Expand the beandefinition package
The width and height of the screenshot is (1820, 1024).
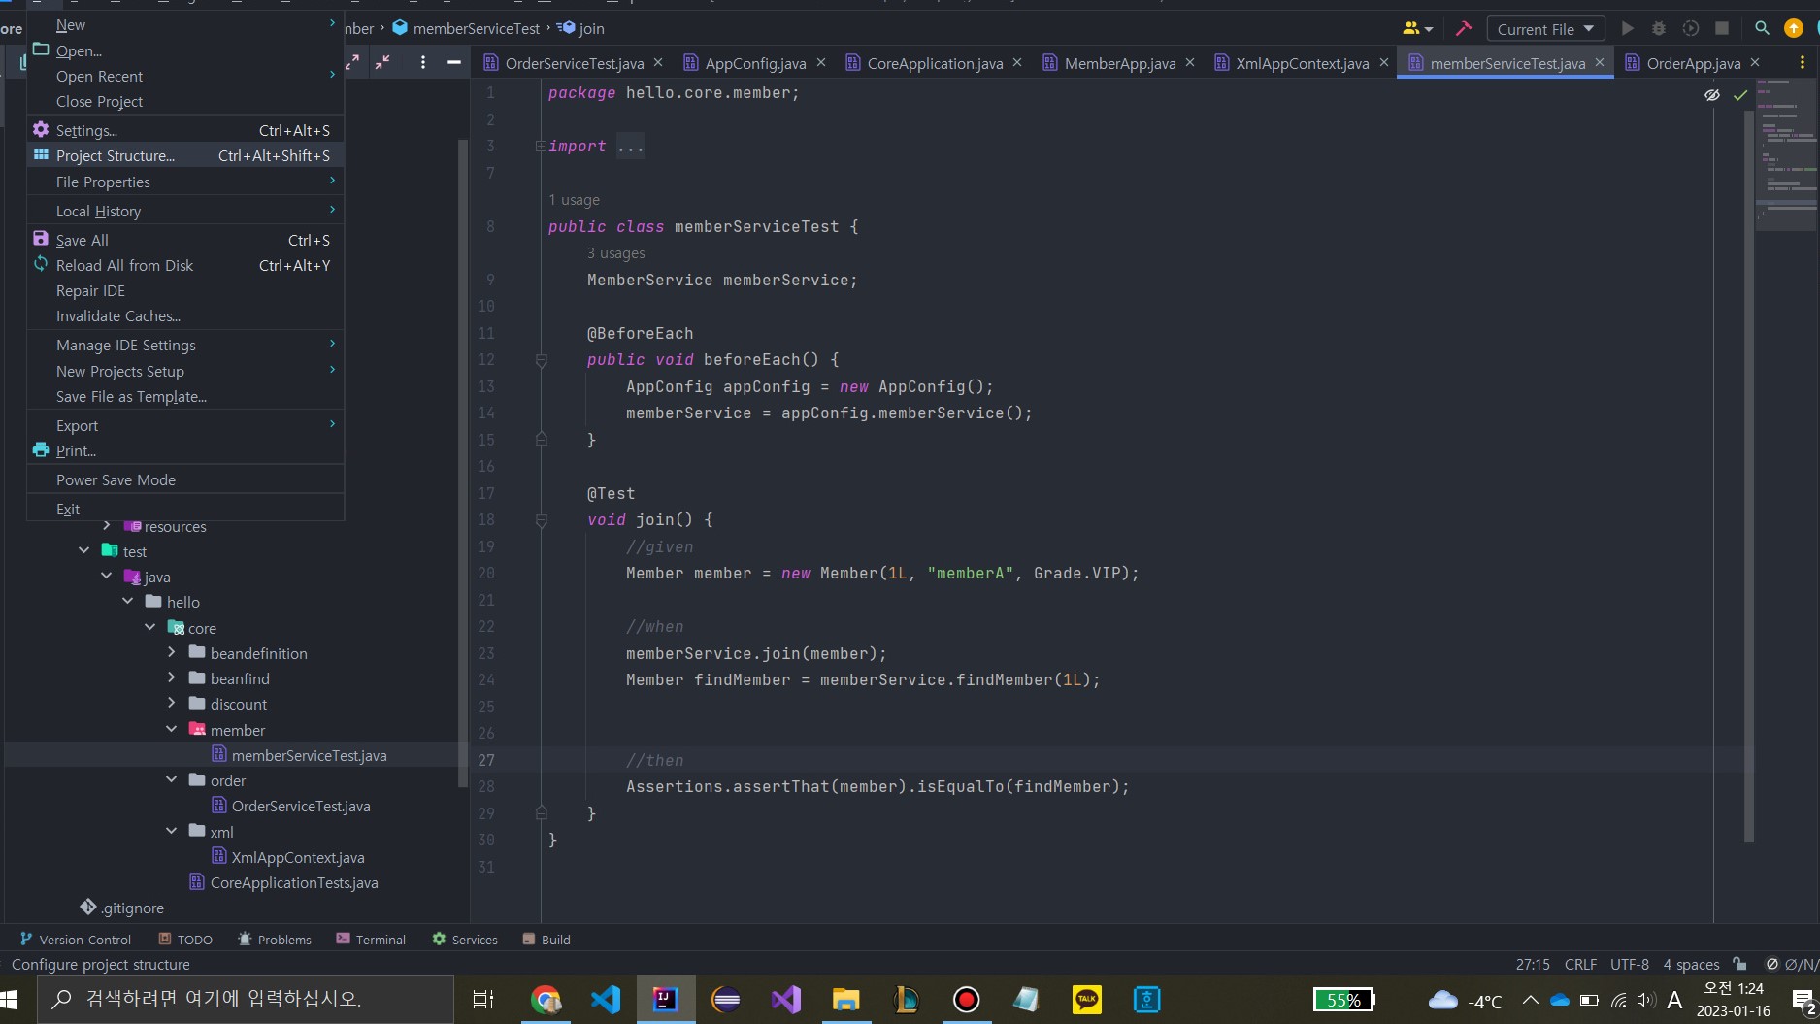pos(172,652)
